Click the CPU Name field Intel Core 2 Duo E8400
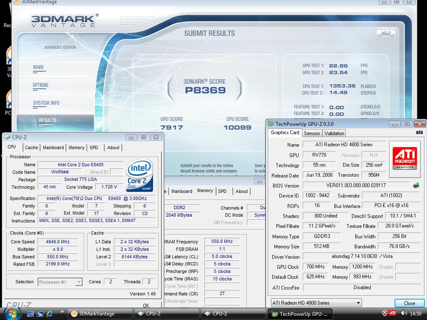The image size is (427, 320). (x=80, y=165)
